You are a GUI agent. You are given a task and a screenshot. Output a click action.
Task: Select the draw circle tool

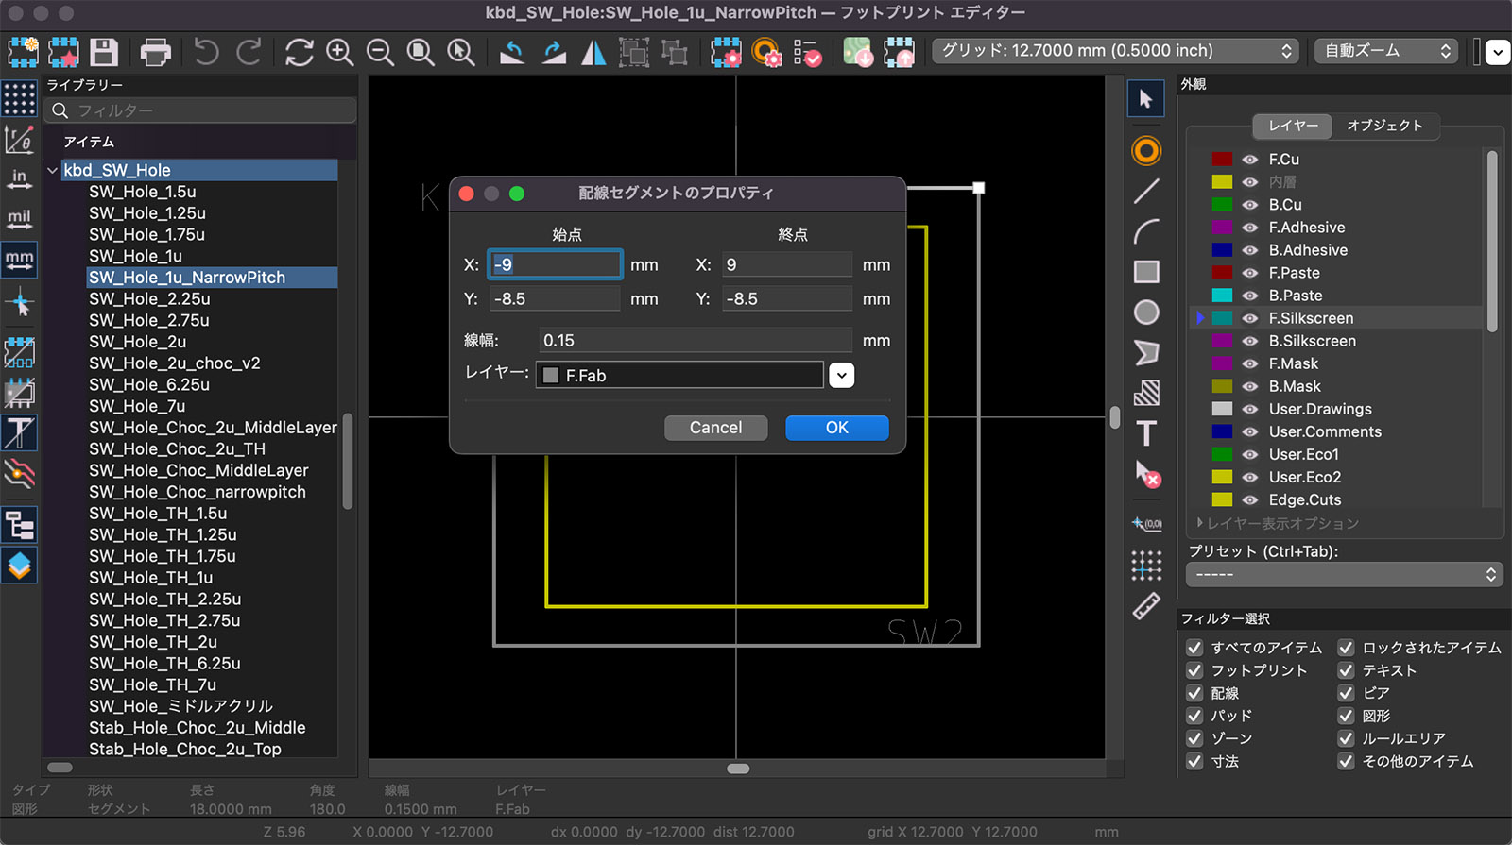click(1146, 313)
